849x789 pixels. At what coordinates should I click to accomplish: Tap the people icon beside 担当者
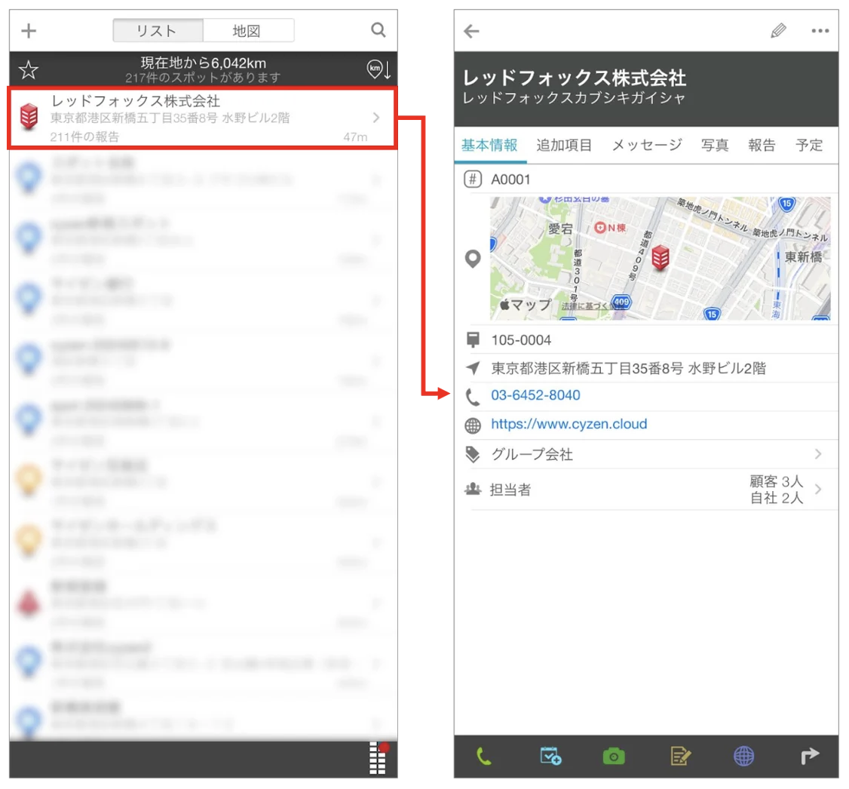[x=473, y=489]
